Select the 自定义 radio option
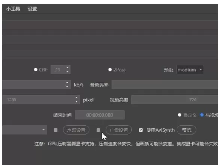 [x=180, y=115]
